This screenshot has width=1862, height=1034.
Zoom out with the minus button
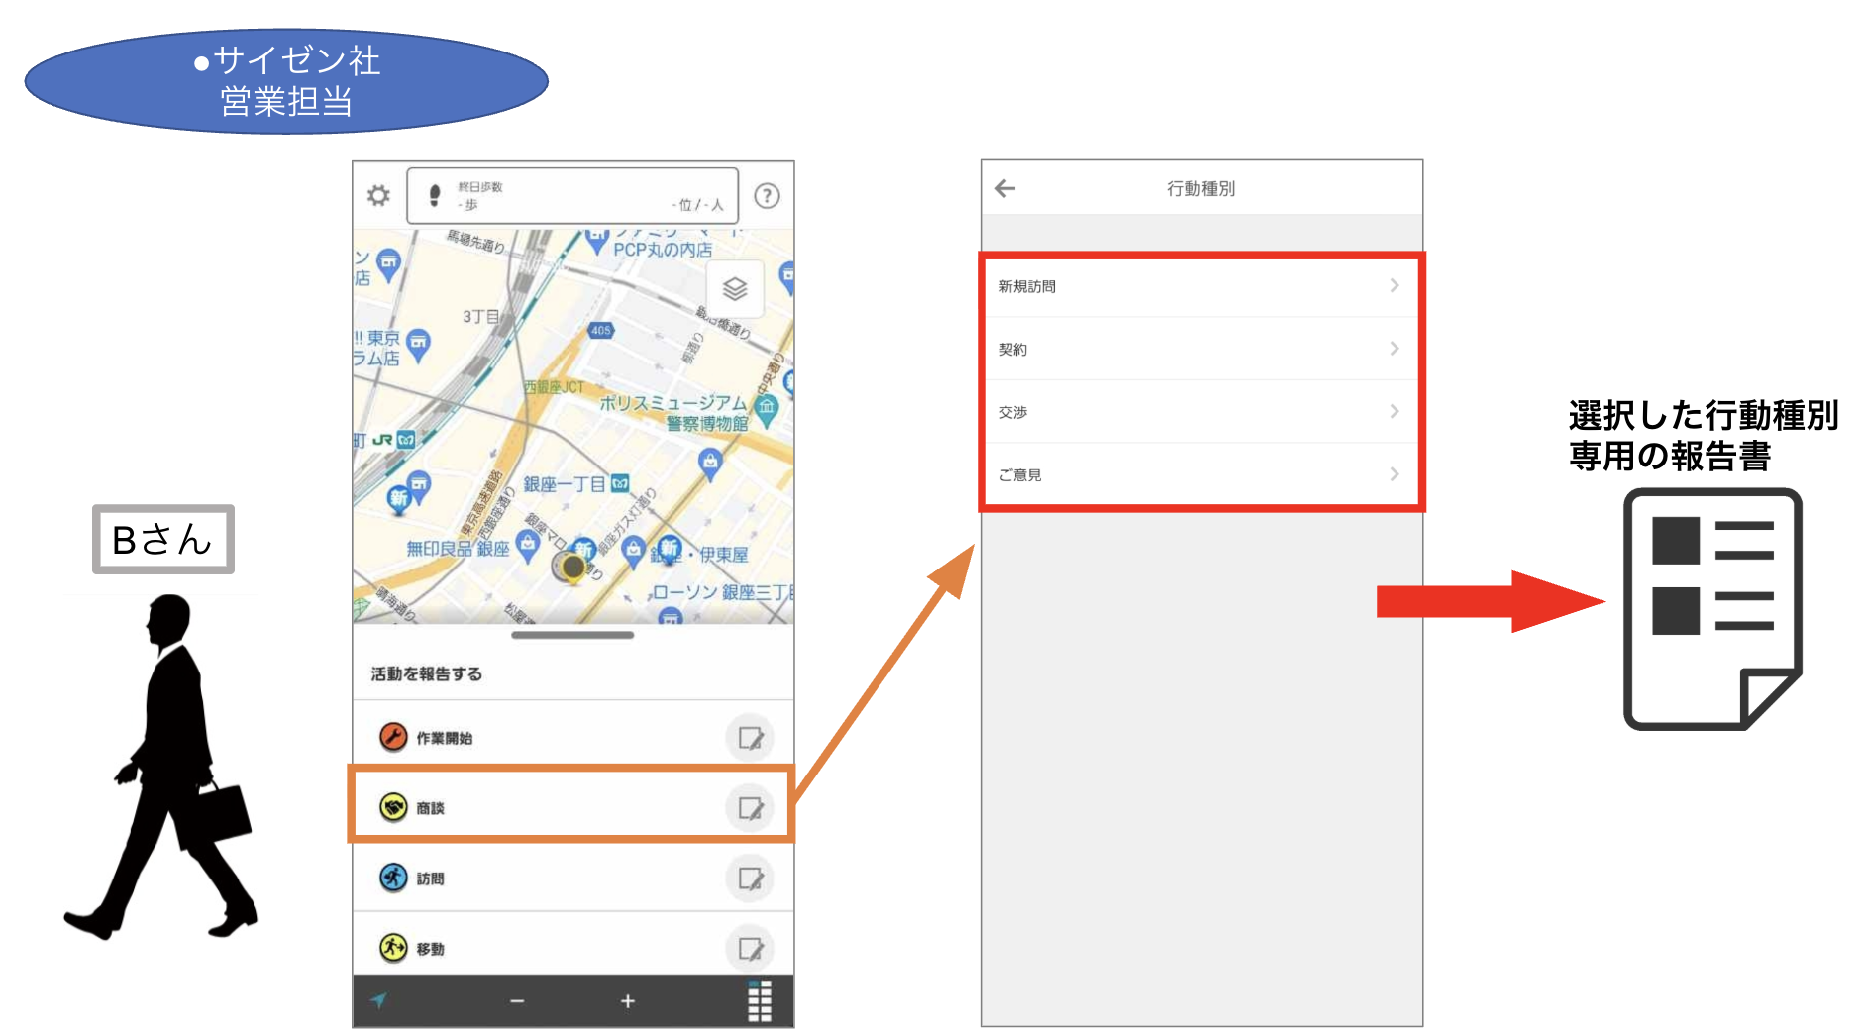(517, 1001)
